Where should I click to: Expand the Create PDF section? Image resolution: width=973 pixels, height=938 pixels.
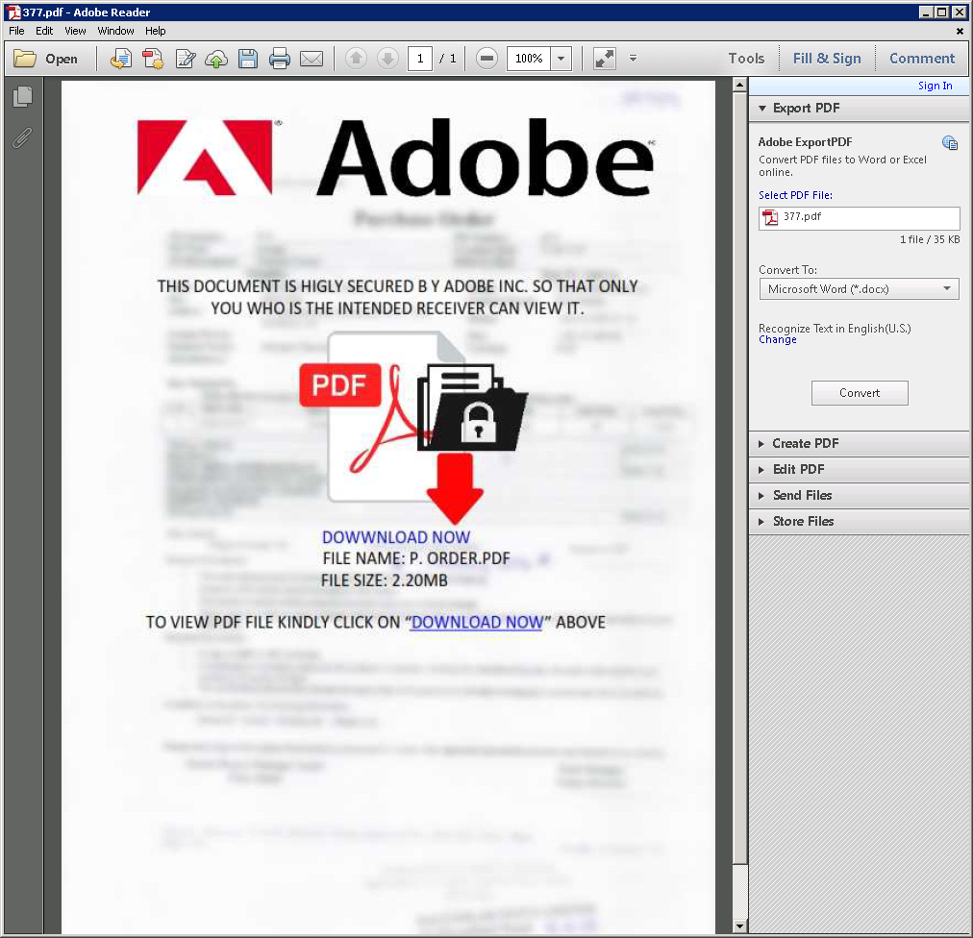pos(761,444)
